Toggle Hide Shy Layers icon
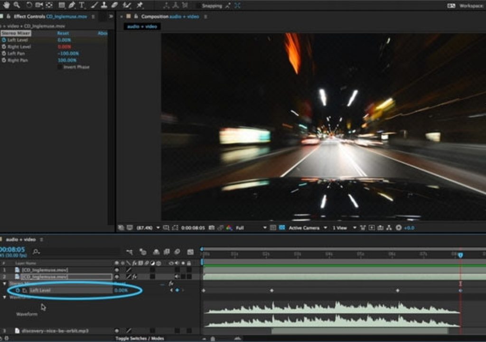Screen dimensions: 486x342 [x=156, y=252]
